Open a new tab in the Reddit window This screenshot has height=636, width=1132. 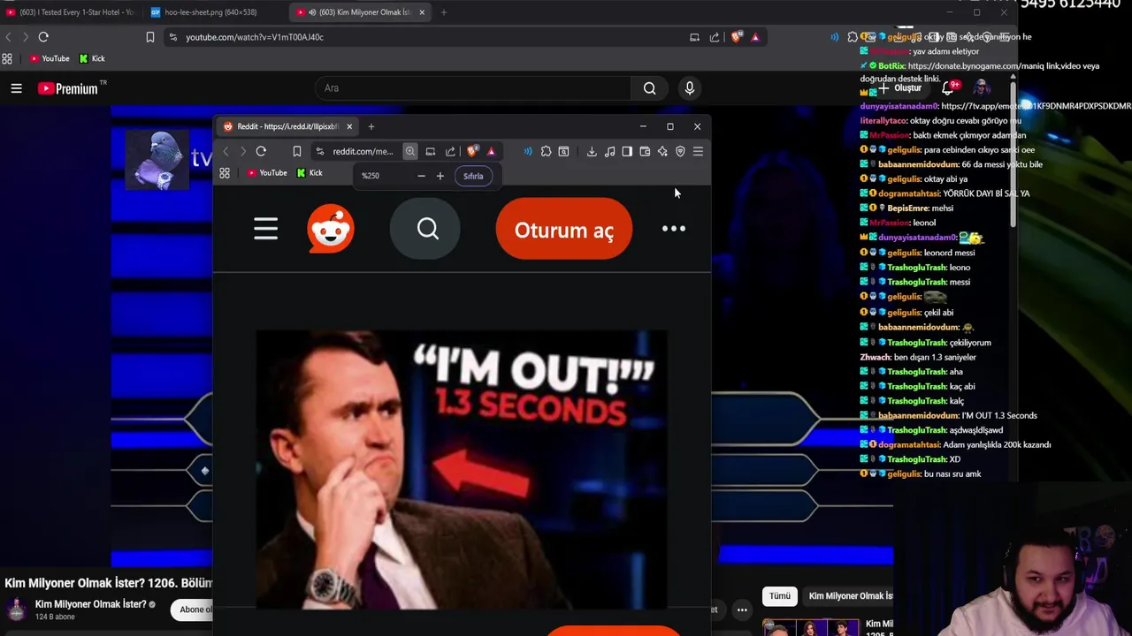click(x=371, y=126)
